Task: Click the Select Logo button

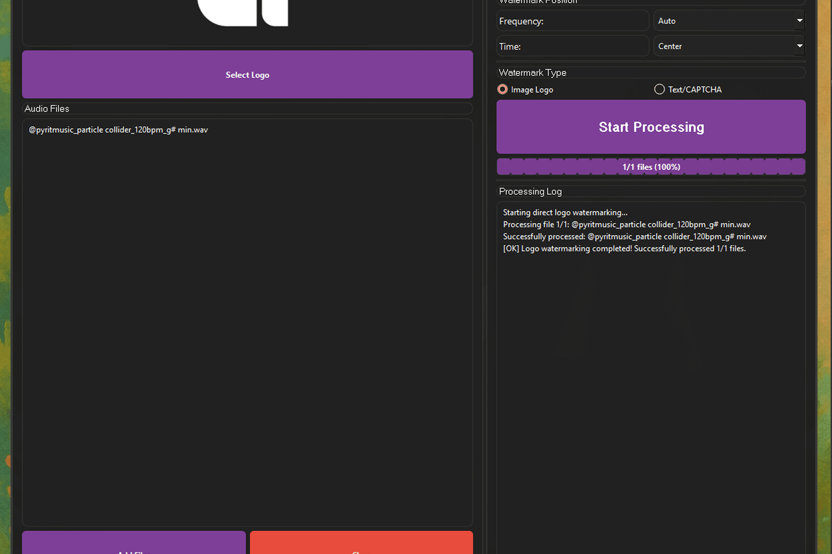Action: [x=247, y=74]
